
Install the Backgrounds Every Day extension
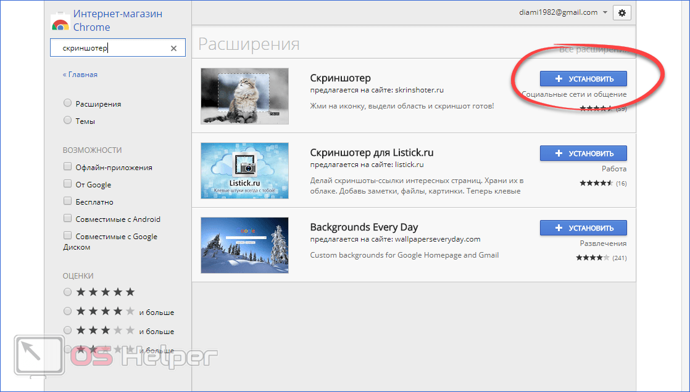click(x=583, y=228)
